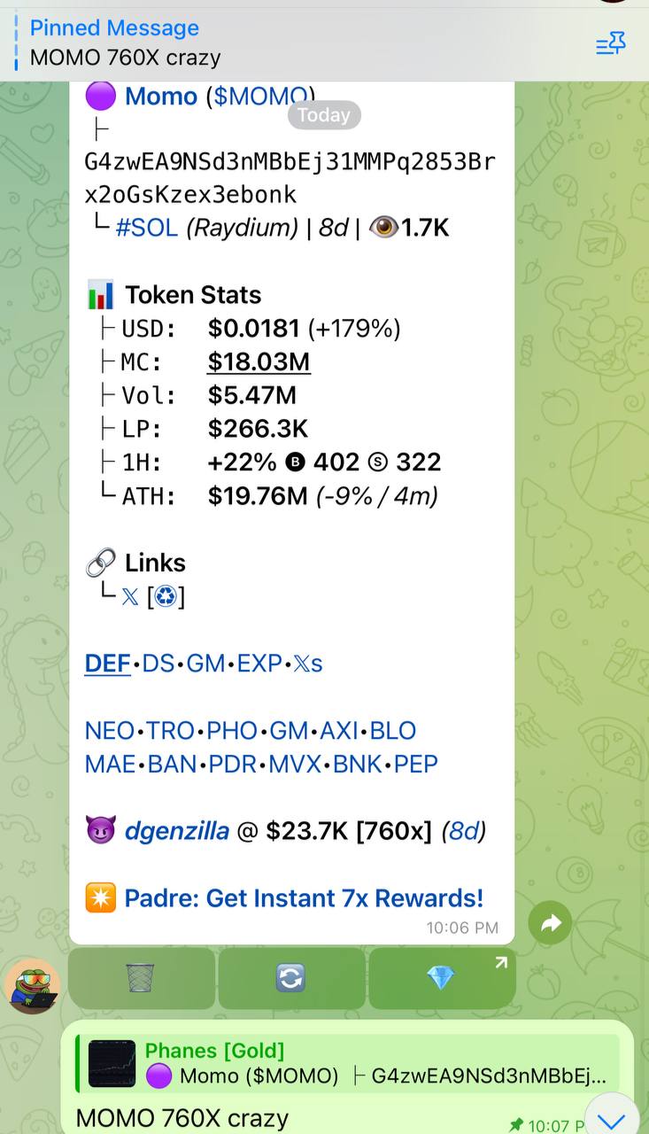The image size is (649, 1134).
Task: Jump to bottom with chevron-down button
Action: (611, 1118)
